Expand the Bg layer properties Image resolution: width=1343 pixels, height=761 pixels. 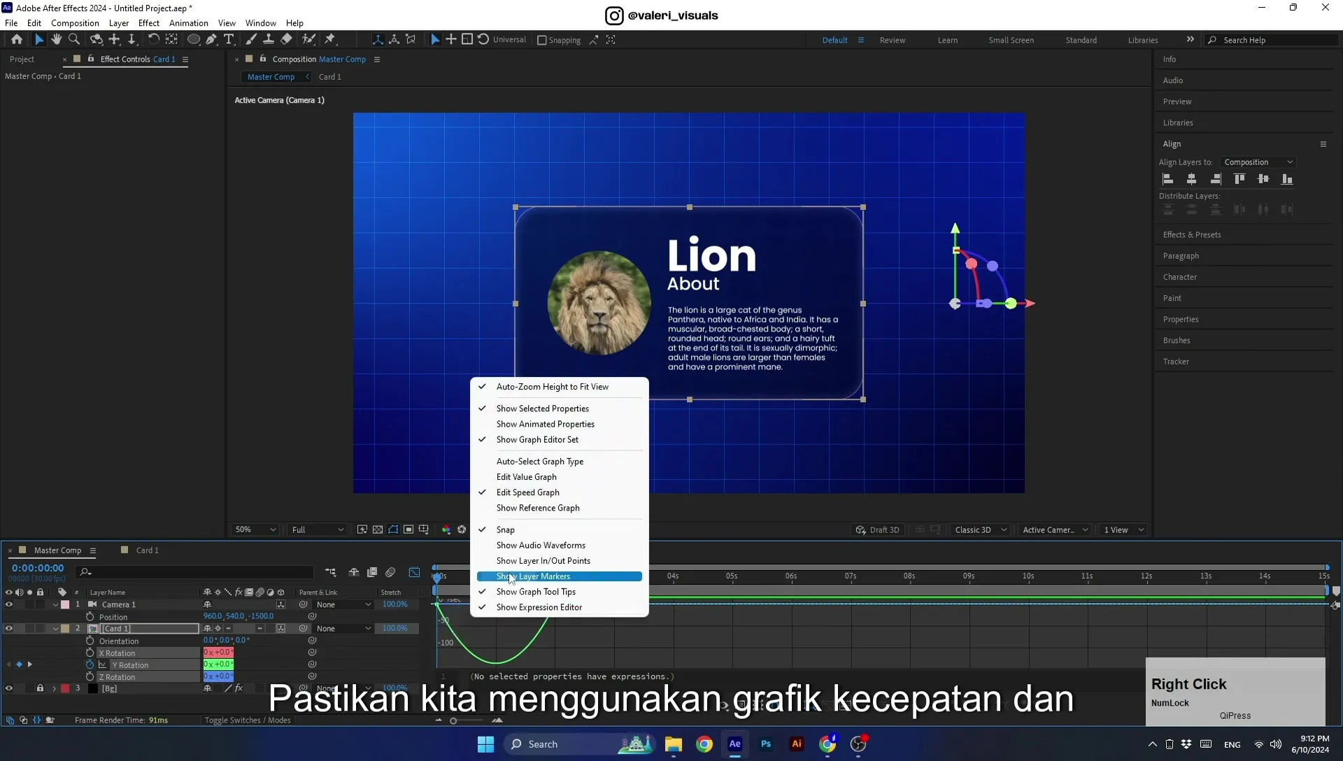click(x=54, y=689)
